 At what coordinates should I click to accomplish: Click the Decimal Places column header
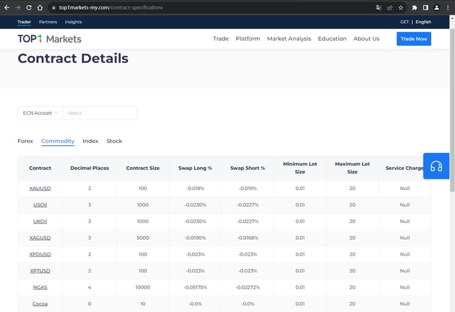coord(89,168)
